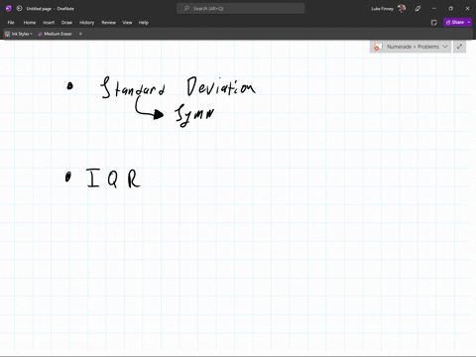This screenshot has width=476, height=357.
Task: Select the Medium Eraser tool
Action: click(55, 34)
